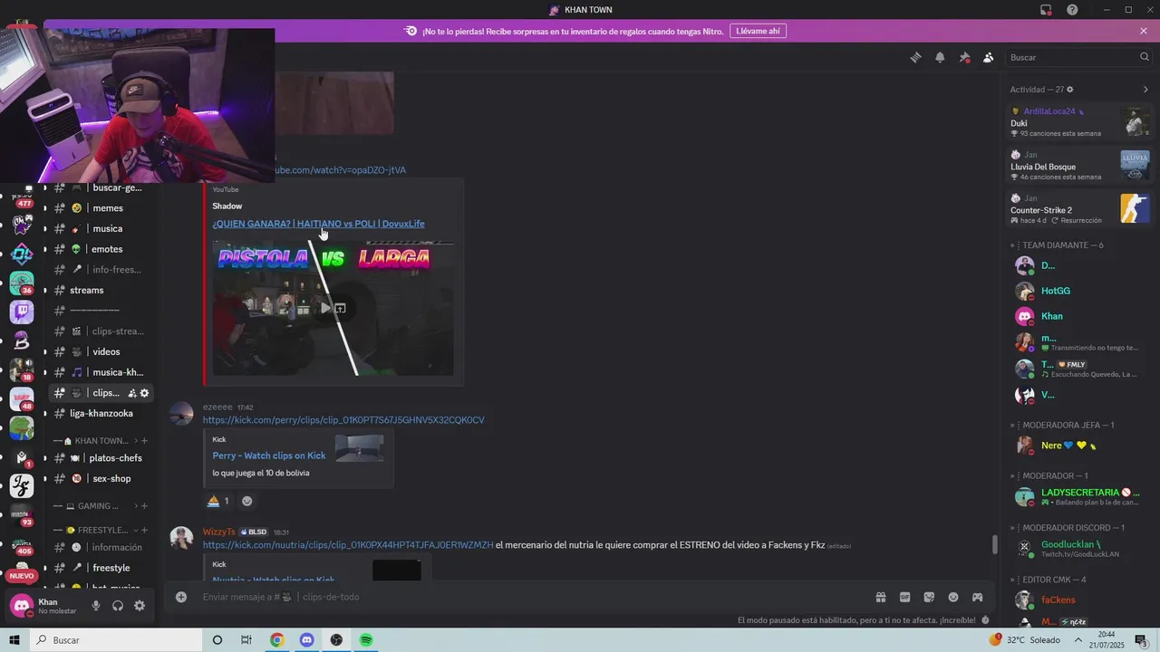Open the videos channel
Viewport: 1160px width, 652px height.
(100, 351)
